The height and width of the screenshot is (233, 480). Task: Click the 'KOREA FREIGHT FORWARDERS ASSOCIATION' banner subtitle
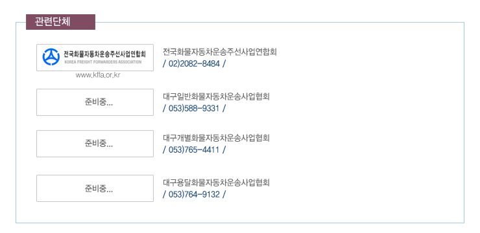coord(103,62)
